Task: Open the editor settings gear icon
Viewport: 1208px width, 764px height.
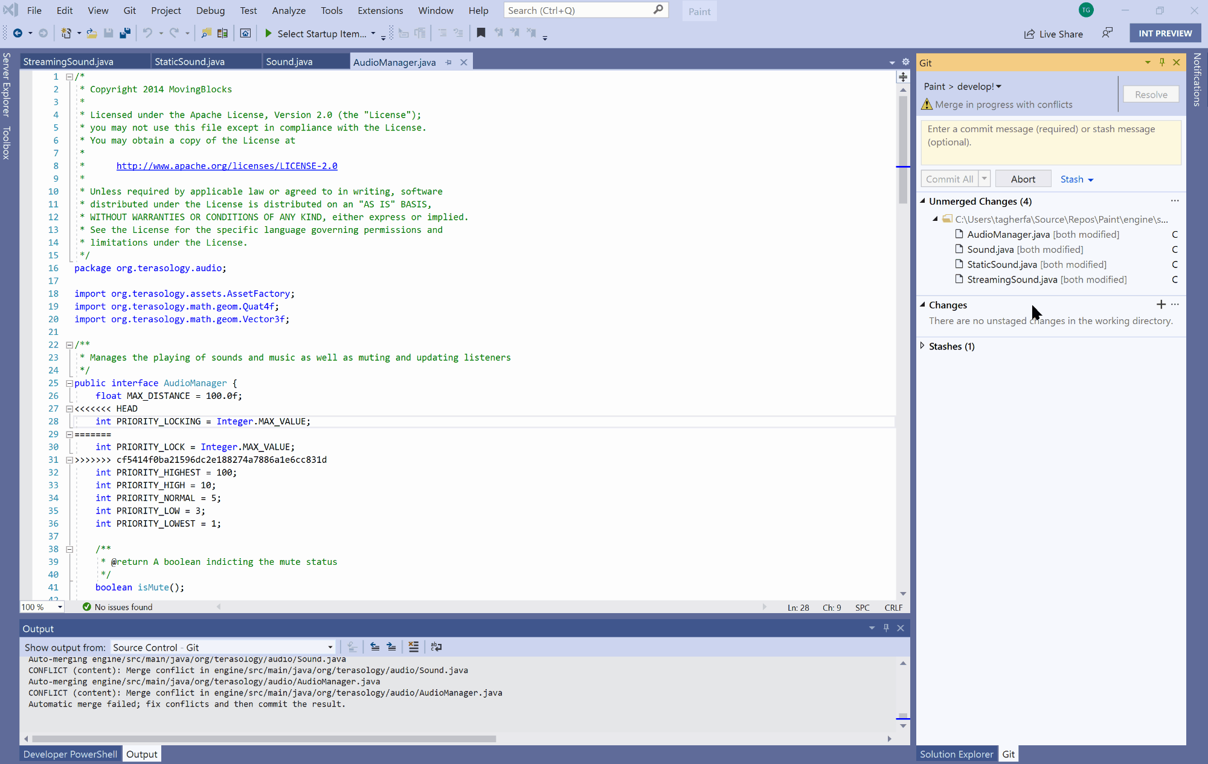Action: tap(905, 62)
